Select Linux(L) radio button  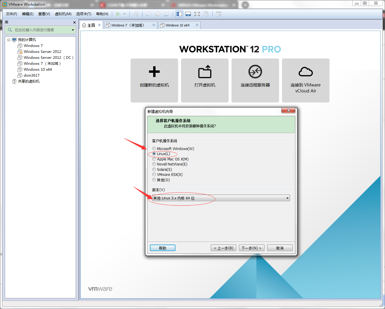coord(154,154)
